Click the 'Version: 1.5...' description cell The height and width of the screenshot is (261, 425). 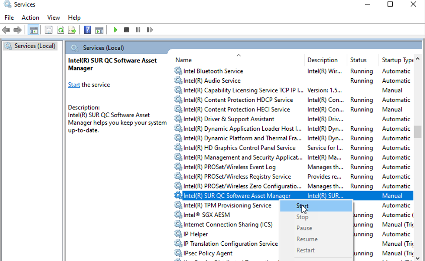tap(325, 90)
